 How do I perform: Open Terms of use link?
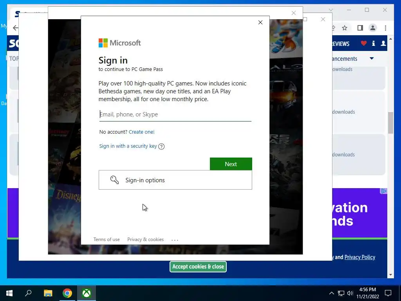(107, 239)
